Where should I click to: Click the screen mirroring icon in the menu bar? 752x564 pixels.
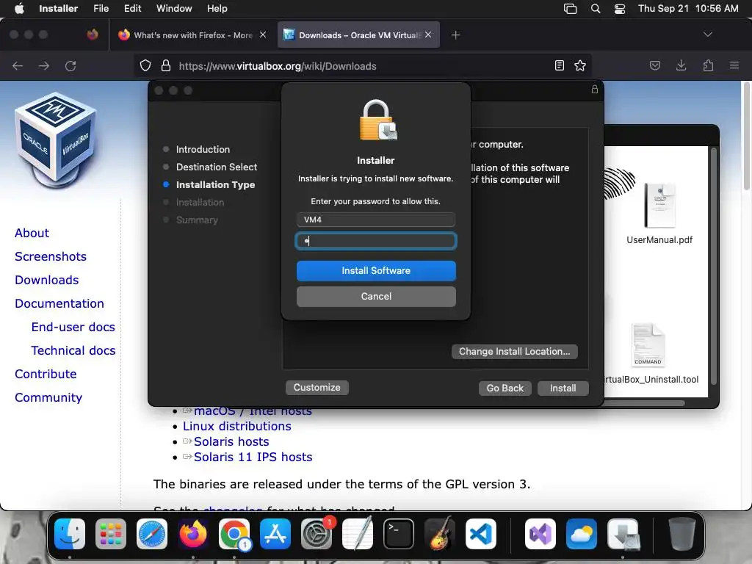pos(570,9)
